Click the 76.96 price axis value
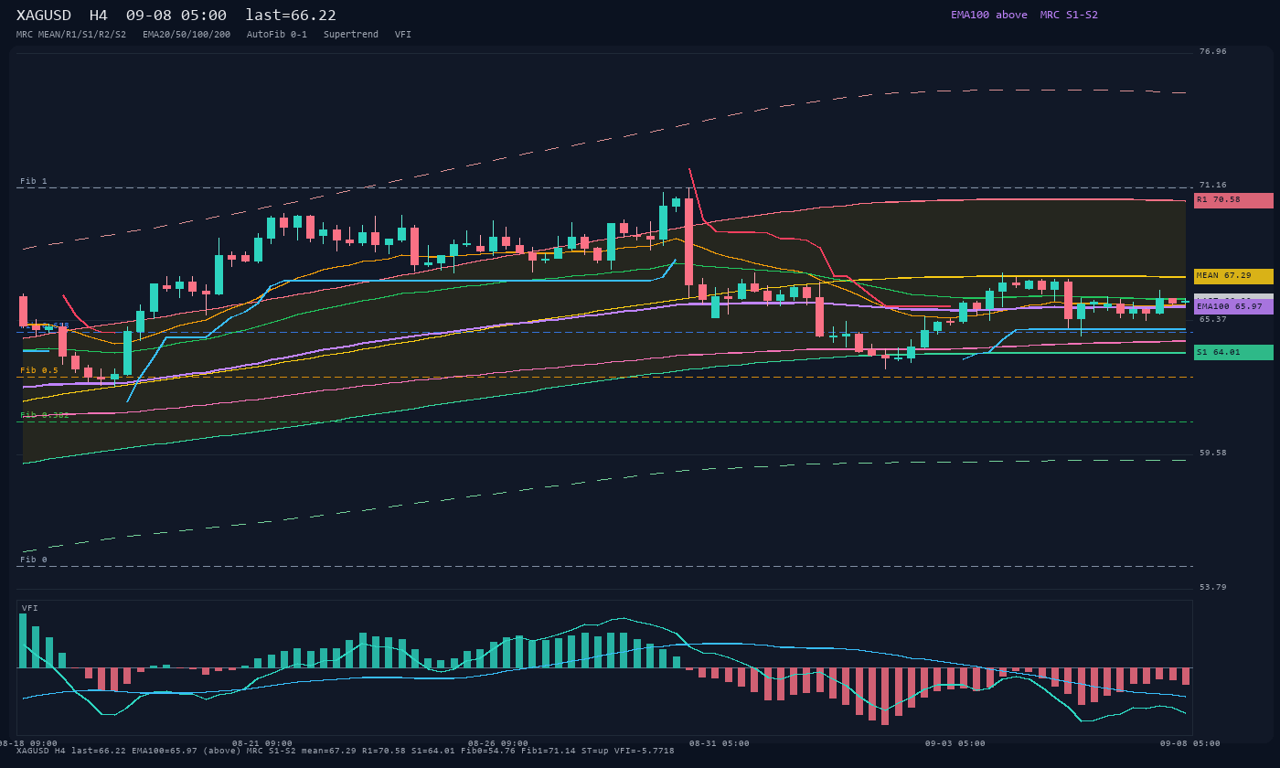The width and height of the screenshot is (1280, 768). pyautogui.click(x=1213, y=51)
